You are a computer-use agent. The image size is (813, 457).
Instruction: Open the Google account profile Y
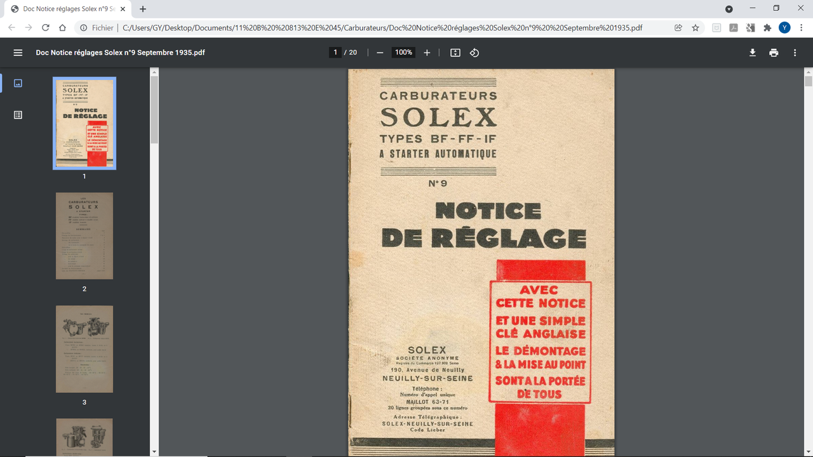tap(784, 28)
